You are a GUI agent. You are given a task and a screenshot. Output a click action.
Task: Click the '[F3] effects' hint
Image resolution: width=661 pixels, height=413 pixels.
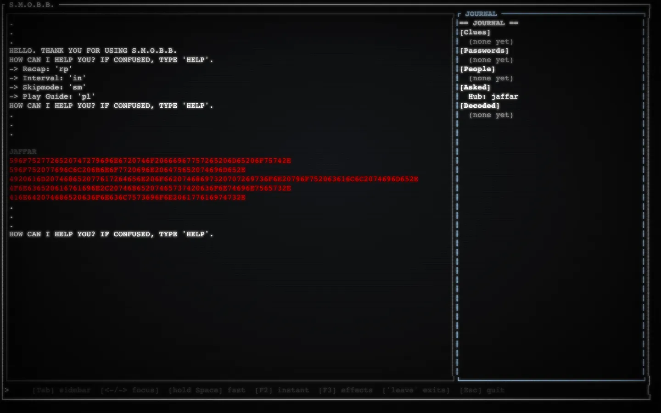click(346, 390)
